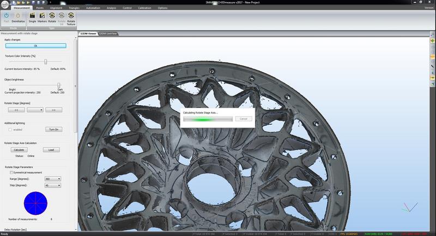Click the left panel vertical scrollbar

coord(75,86)
